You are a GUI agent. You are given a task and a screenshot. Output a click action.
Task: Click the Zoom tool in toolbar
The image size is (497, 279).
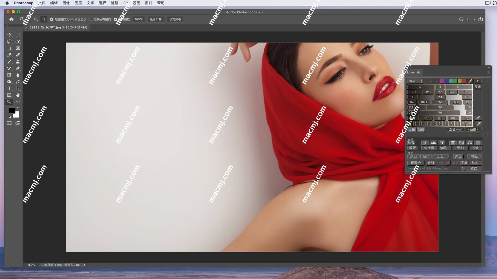tap(9, 102)
